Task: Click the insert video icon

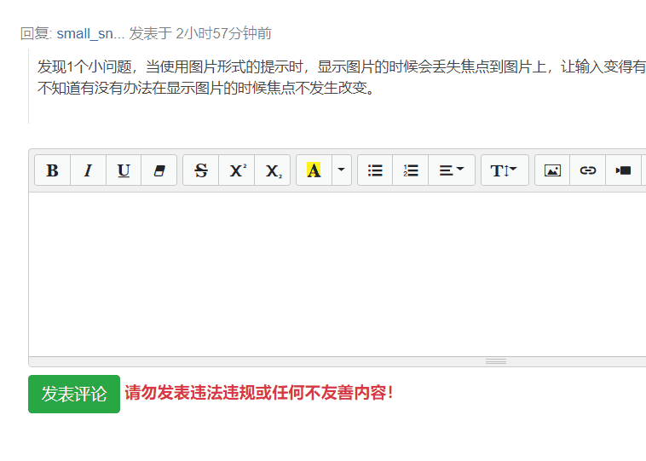Action: (x=623, y=170)
